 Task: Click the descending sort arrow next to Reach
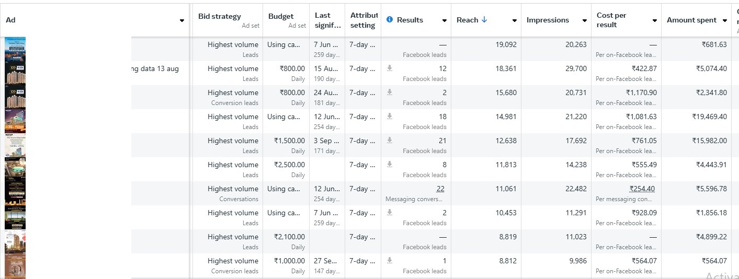(x=484, y=20)
